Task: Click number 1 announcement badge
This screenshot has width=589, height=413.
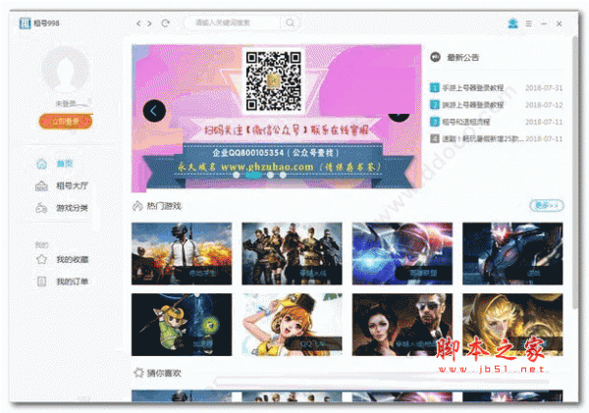Action: [434, 88]
